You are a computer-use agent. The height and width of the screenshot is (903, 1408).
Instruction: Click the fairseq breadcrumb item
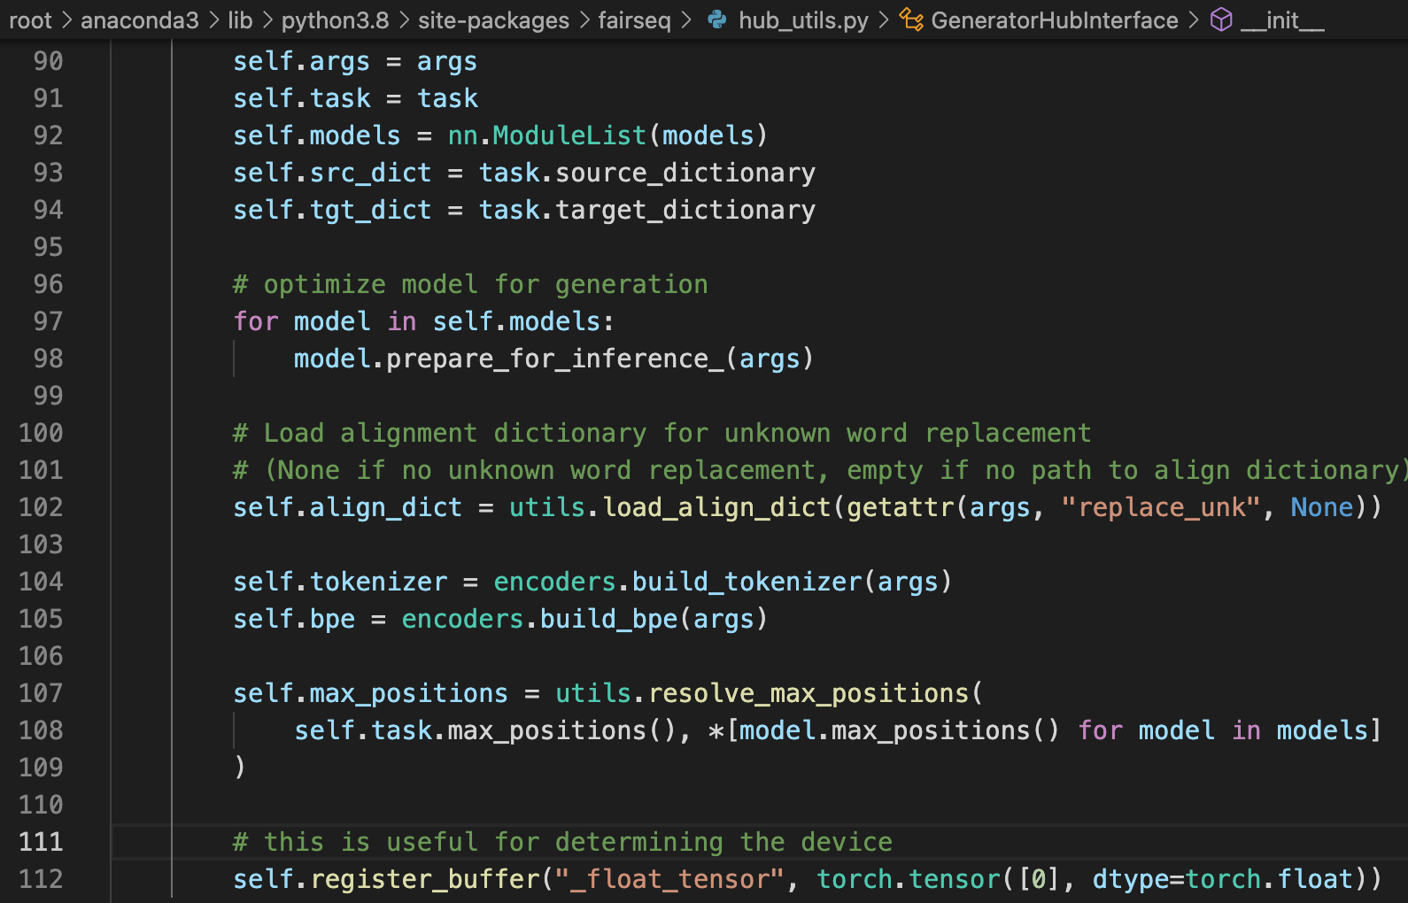[634, 19]
